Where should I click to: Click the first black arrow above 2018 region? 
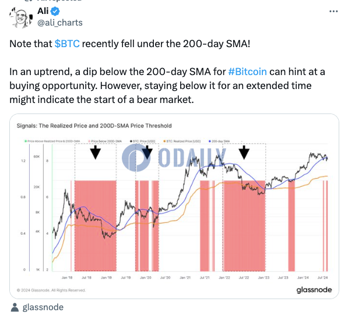pyautogui.click(x=96, y=152)
